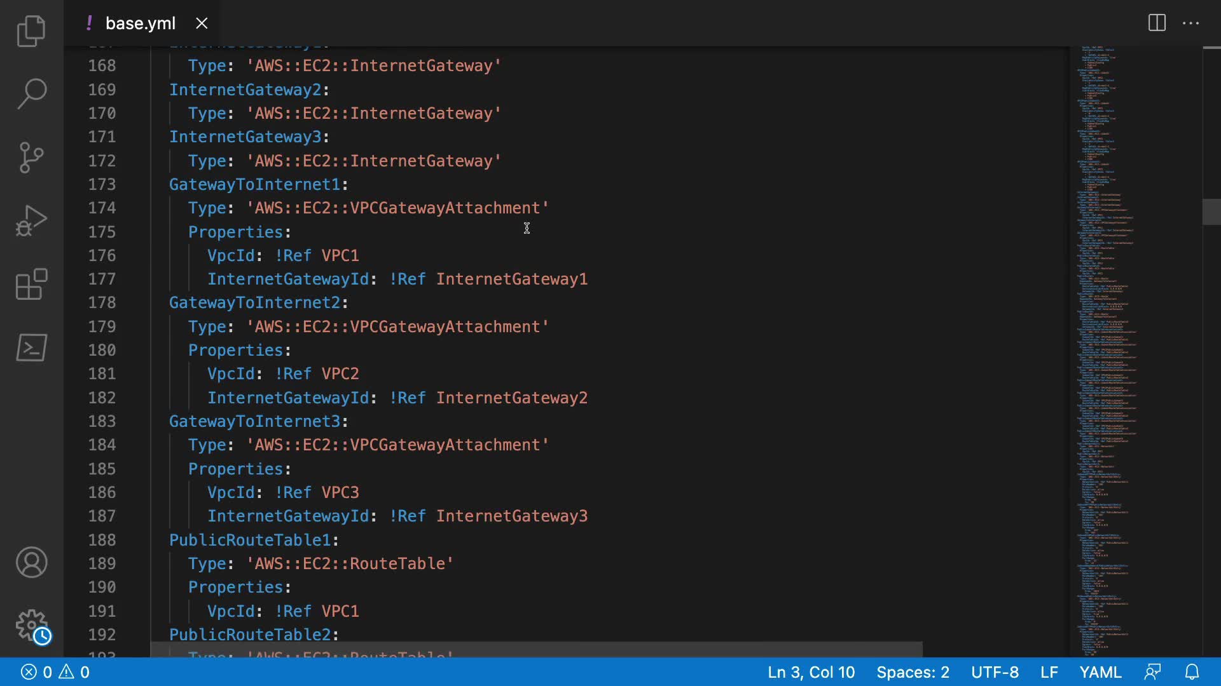Close the base.yml tab
This screenshot has width=1221, height=686.
click(x=202, y=24)
